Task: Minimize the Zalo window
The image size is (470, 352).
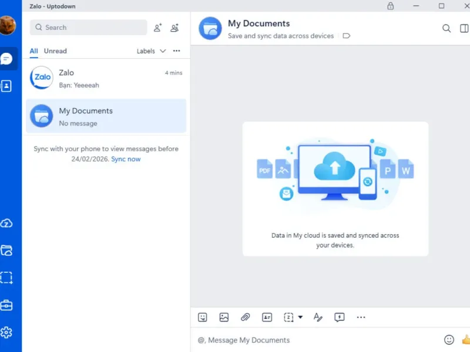Action: click(x=416, y=6)
